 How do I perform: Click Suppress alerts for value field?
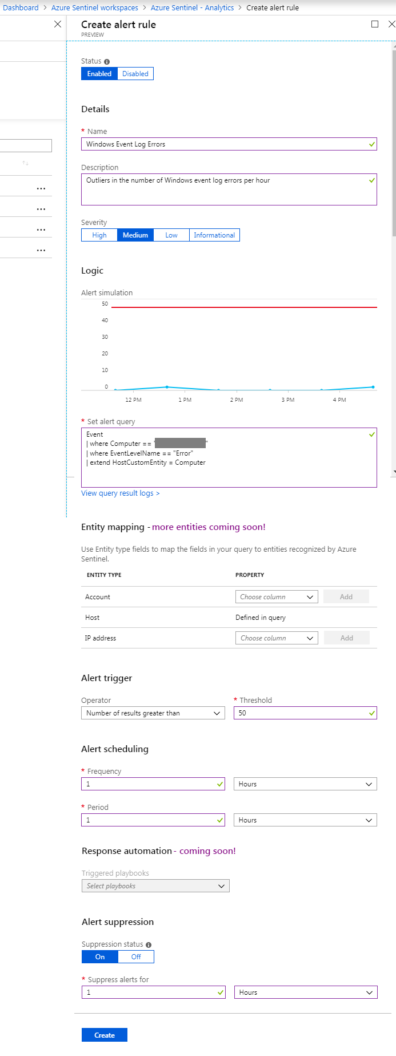coord(154,992)
